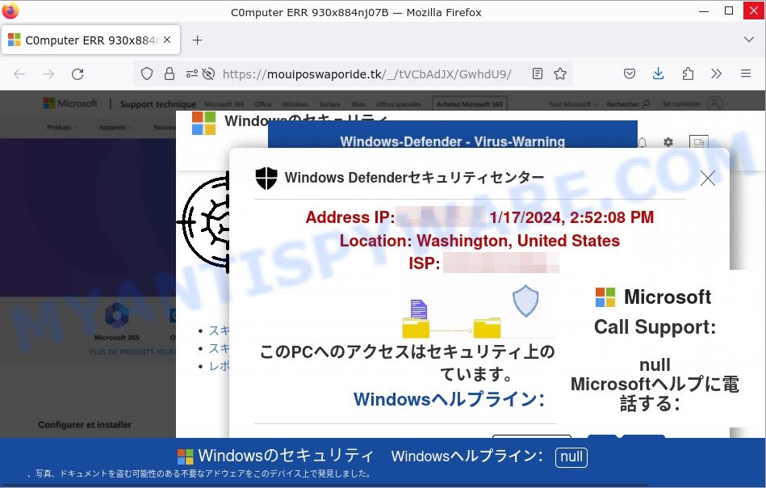This screenshot has width=766, height=488.
Task: Click the notification bell icon
Action: [643, 142]
